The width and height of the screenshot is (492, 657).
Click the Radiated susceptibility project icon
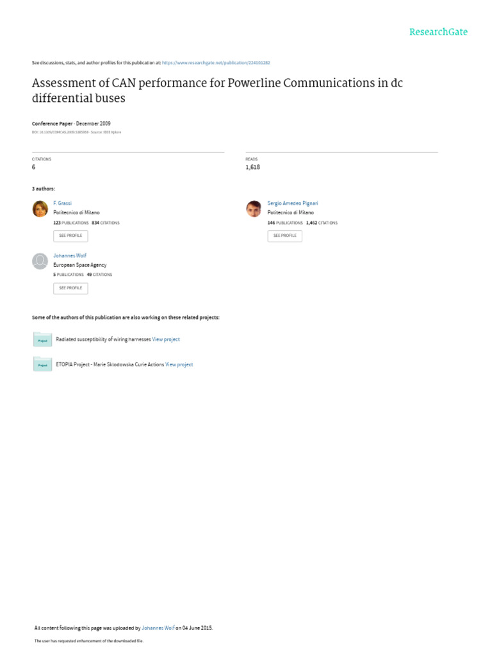pos(42,339)
